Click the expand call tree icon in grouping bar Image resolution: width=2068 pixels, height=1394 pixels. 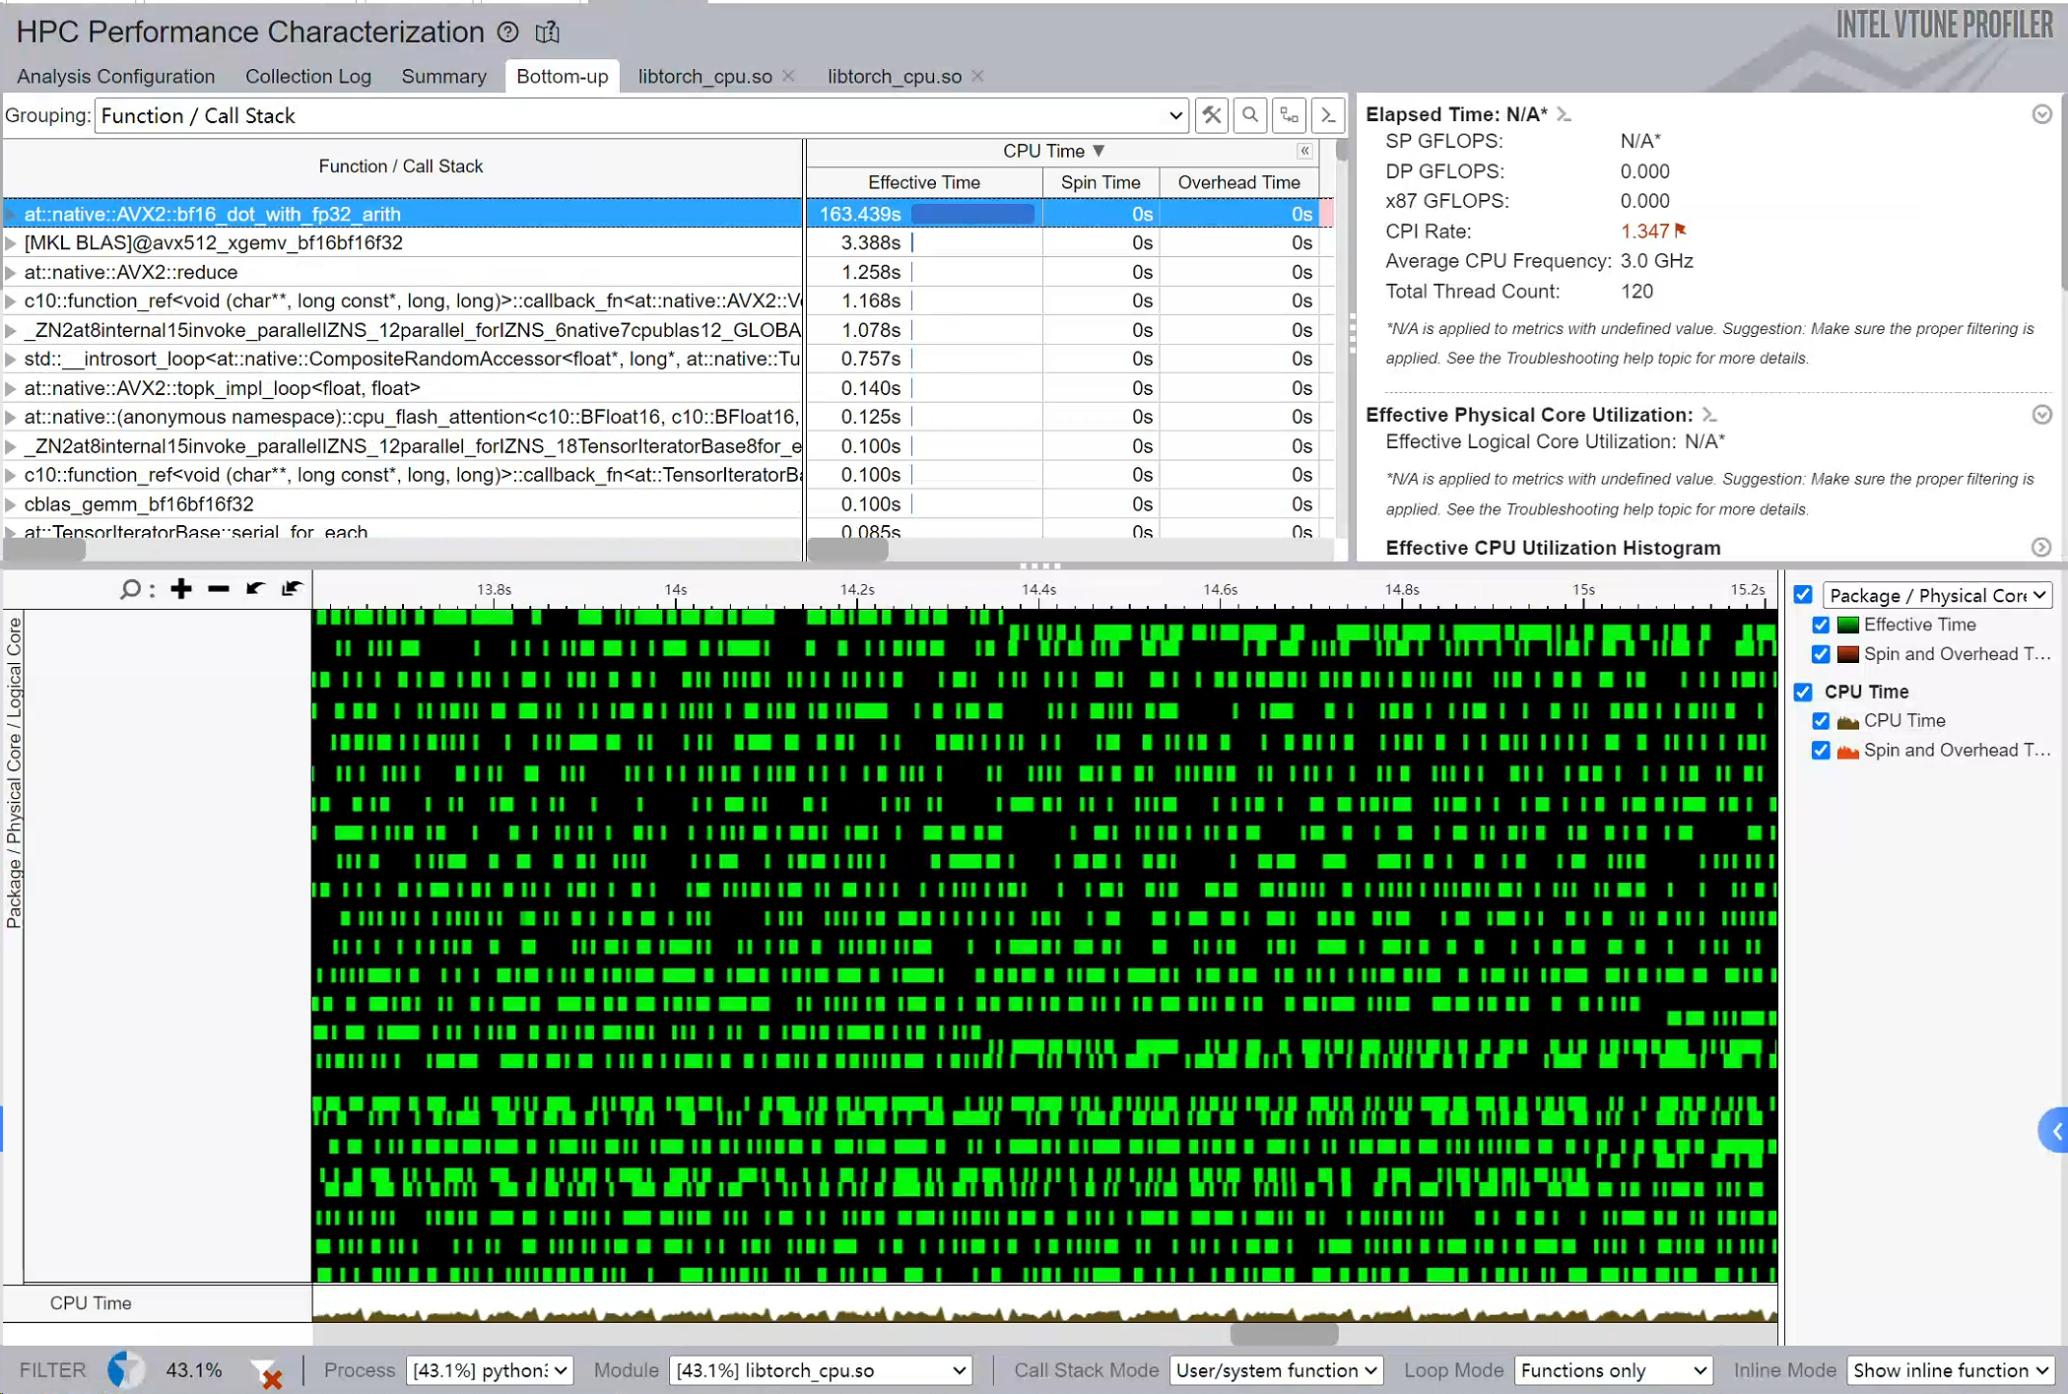click(1289, 115)
